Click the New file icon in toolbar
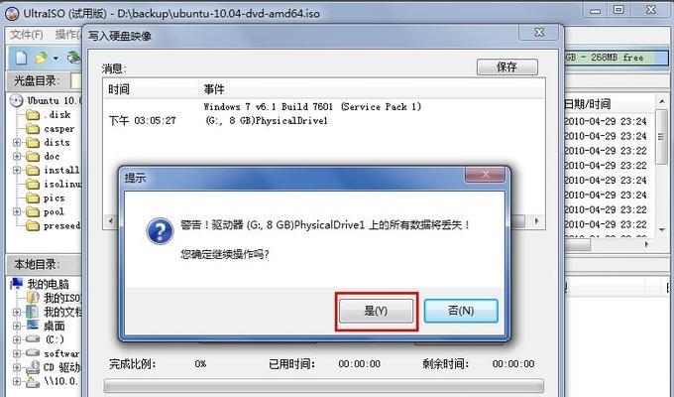This screenshot has height=397, width=674. tap(21, 58)
